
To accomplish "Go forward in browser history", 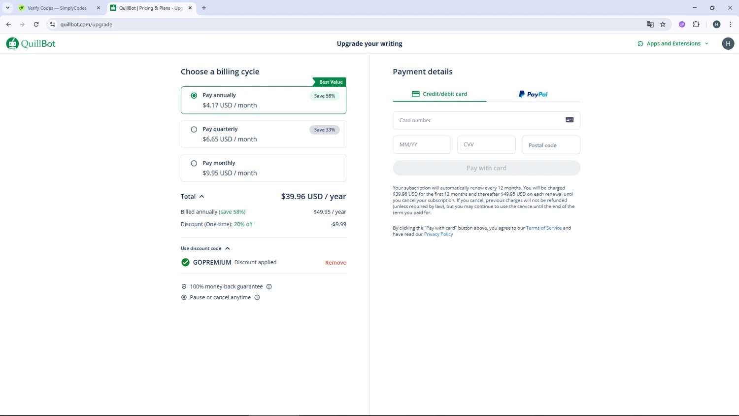I will click(22, 24).
